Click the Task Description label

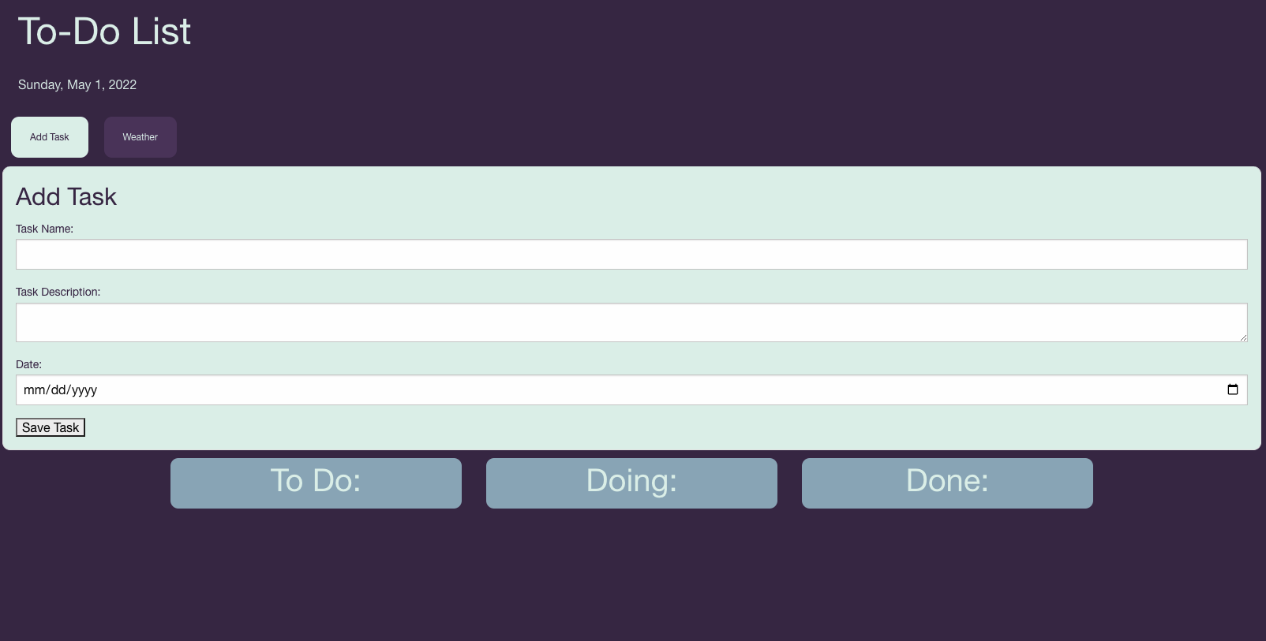[58, 291]
